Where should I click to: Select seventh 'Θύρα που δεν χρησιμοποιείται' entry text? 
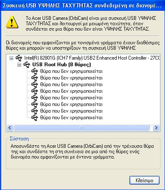coord(72,111)
